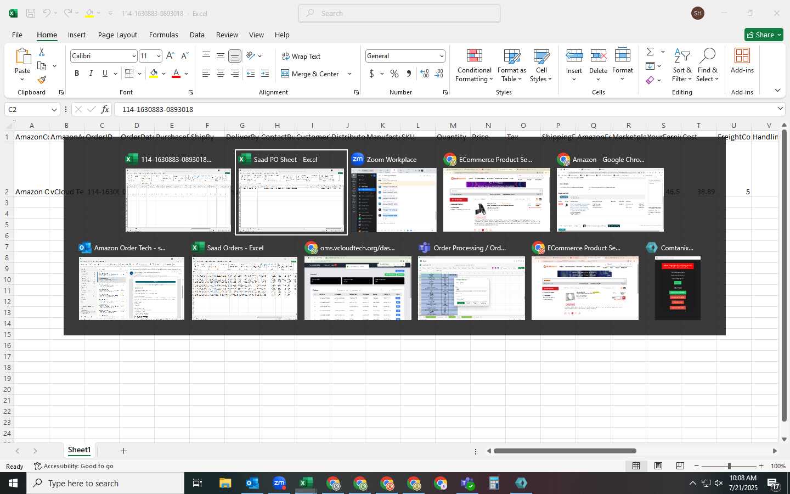
Task: Toggle Bottom Align for the cell
Action: coord(234,56)
